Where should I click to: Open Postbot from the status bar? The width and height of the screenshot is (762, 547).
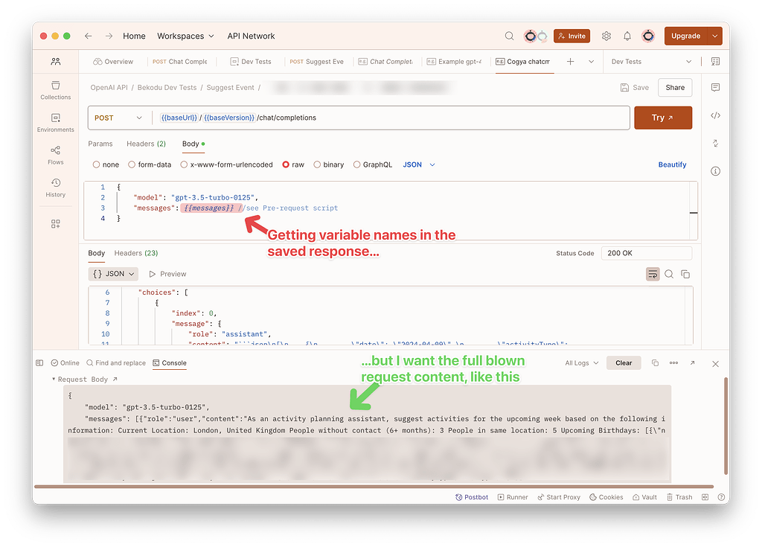472,496
